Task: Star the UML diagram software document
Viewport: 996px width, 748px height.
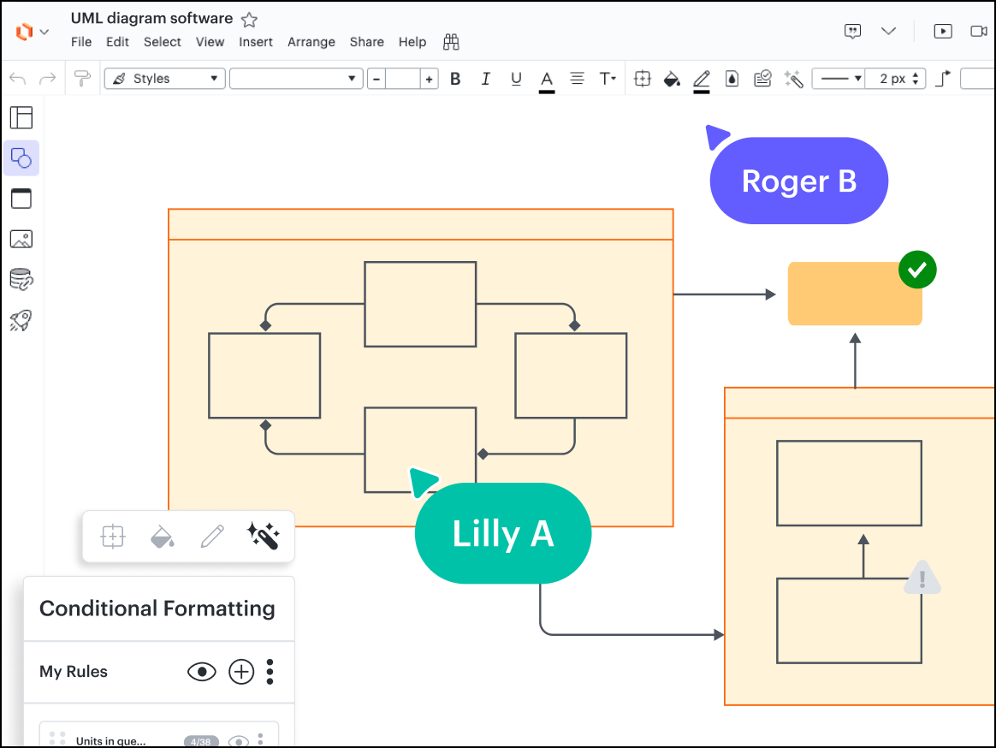Action: 250,20
